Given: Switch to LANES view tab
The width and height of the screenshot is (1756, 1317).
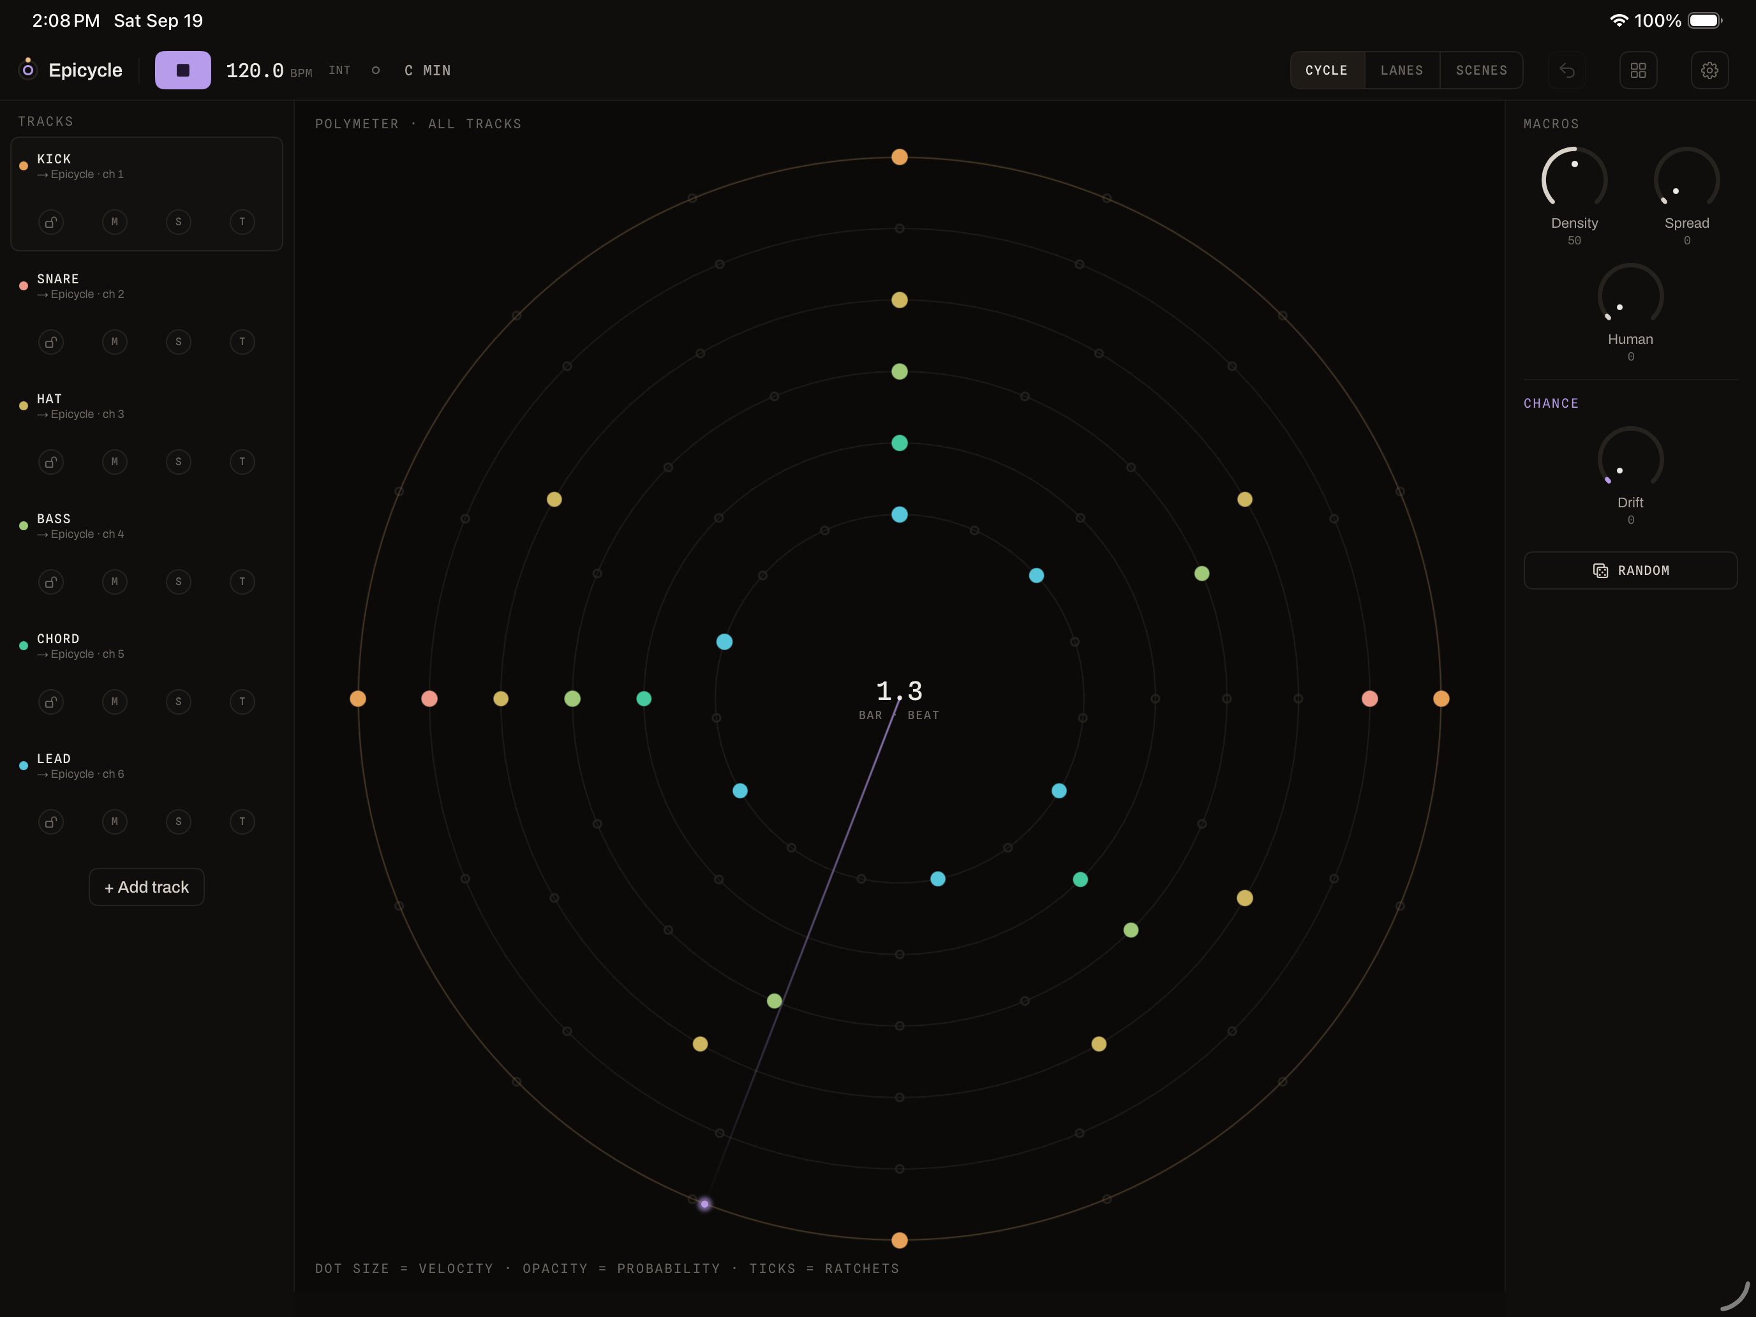Looking at the screenshot, I should point(1402,71).
